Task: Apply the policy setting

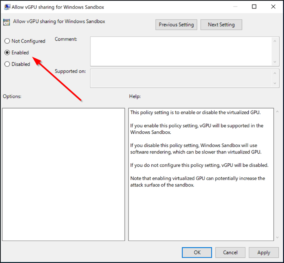Action: click(x=264, y=252)
